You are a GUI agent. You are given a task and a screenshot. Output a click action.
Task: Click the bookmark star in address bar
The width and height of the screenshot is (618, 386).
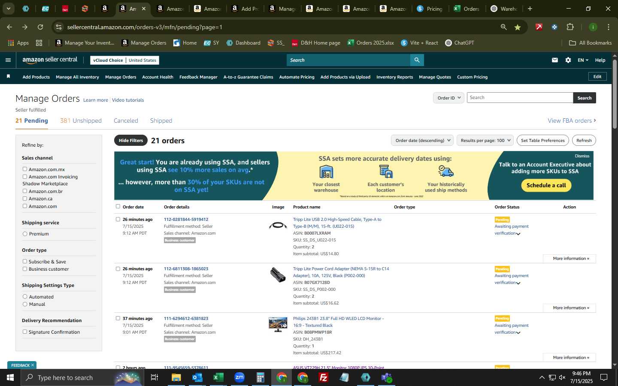(518, 27)
